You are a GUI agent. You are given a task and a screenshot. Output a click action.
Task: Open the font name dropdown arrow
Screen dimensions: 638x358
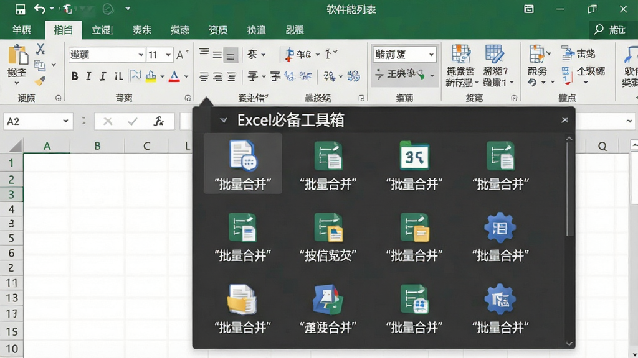coord(141,55)
